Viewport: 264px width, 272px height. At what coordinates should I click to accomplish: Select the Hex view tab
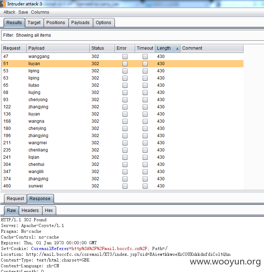[49, 210]
